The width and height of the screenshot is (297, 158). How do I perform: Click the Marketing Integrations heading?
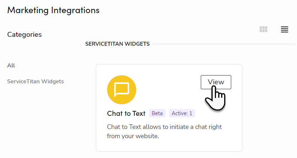coord(53,10)
